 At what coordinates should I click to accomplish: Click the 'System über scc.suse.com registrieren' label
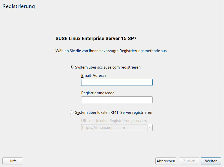pos(108,67)
